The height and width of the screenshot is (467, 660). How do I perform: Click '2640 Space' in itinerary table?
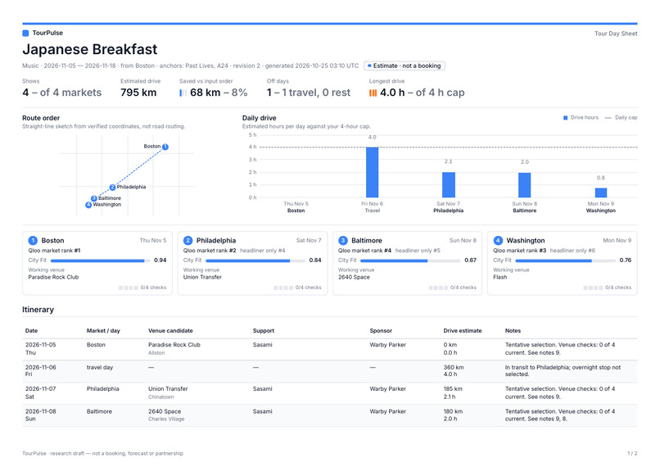[165, 411]
